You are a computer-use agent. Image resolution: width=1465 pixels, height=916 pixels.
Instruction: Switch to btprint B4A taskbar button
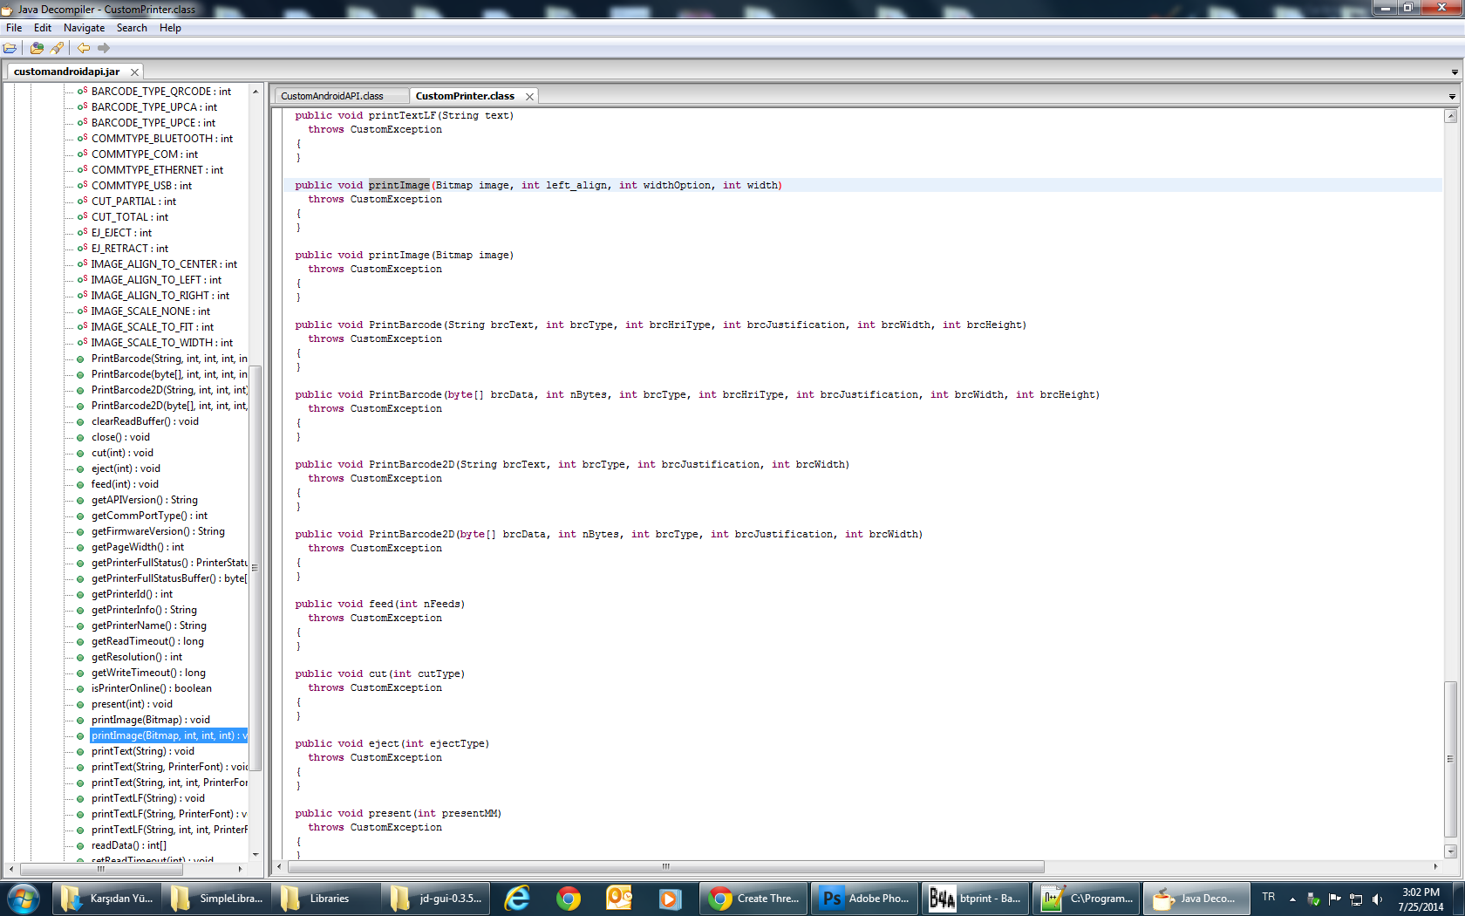(975, 898)
